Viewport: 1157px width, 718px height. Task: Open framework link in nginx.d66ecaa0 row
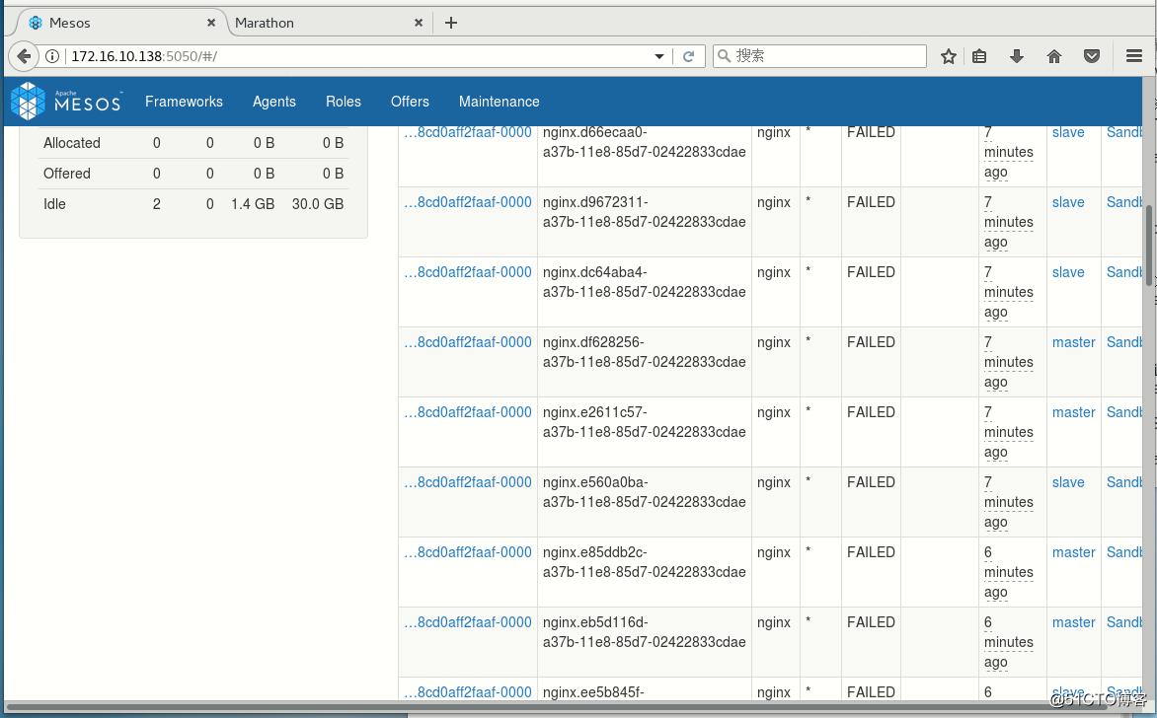(468, 133)
